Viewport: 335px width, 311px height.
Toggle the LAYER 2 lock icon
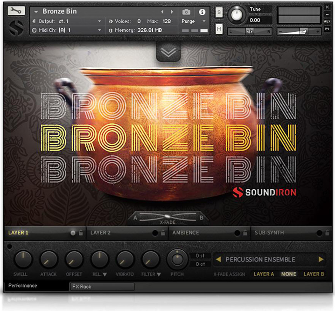tap(163, 233)
